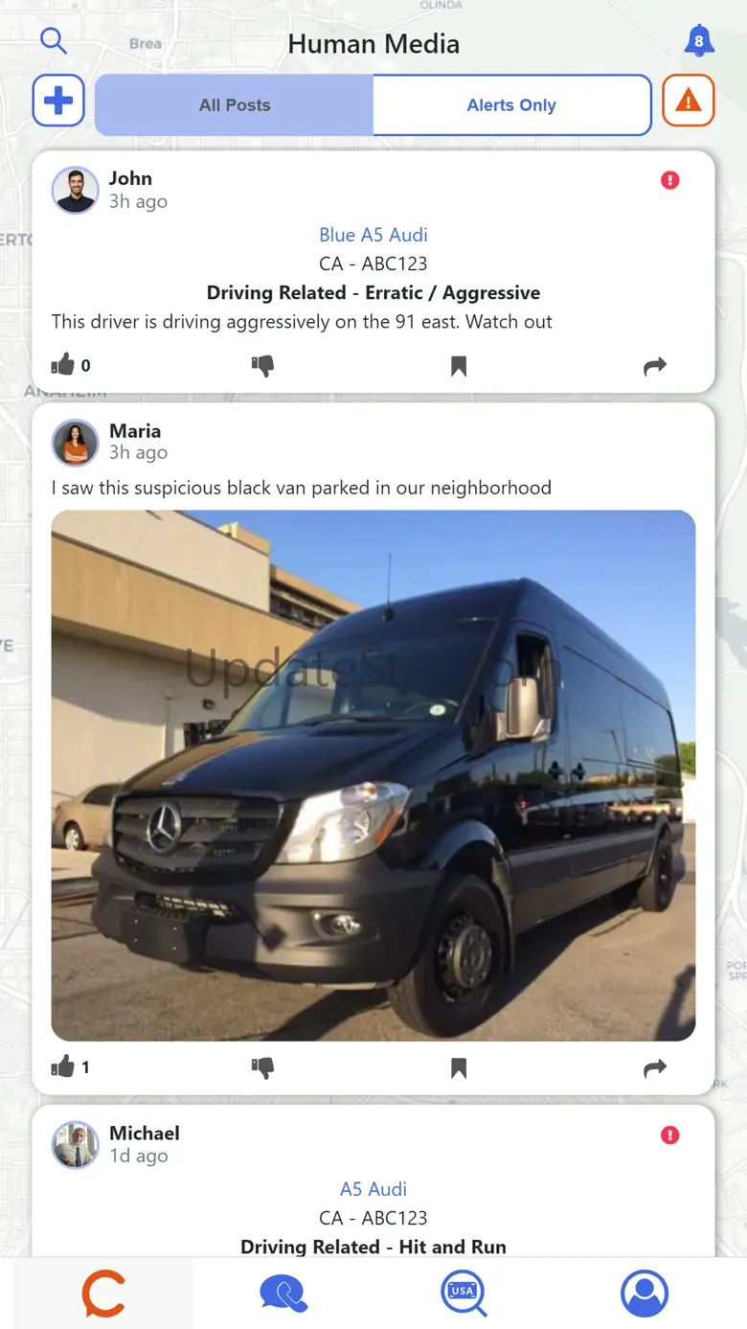Bookmark John's Blue A5 Audi post
Viewport: 747px width, 1329px height.
(x=459, y=366)
